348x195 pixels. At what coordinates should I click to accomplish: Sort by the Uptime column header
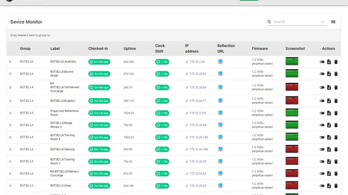coord(130,48)
